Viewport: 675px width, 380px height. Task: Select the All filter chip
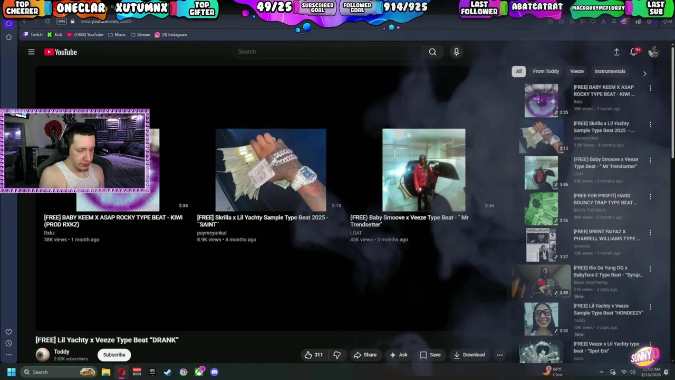518,71
